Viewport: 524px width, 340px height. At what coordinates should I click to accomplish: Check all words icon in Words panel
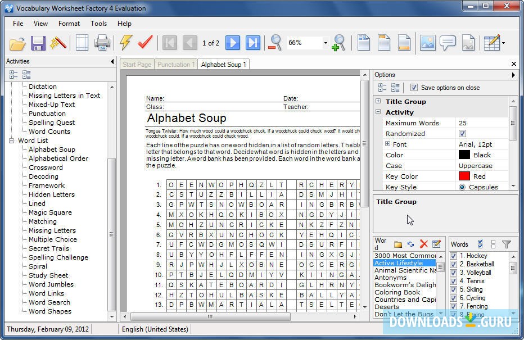point(480,244)
